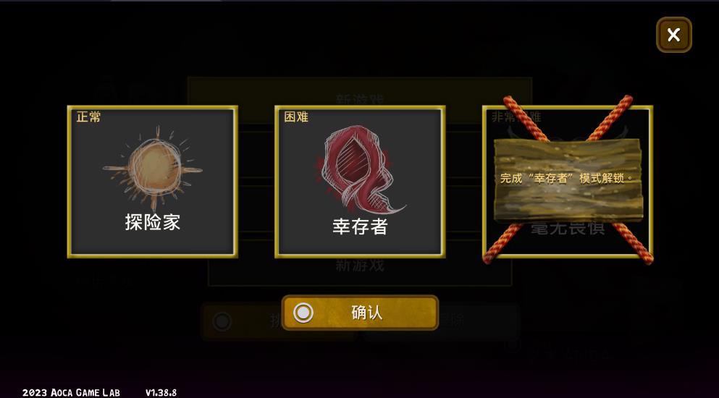Close the difficulty selection dialog
This screenshot has height=398, width=719.
(673, 35)
